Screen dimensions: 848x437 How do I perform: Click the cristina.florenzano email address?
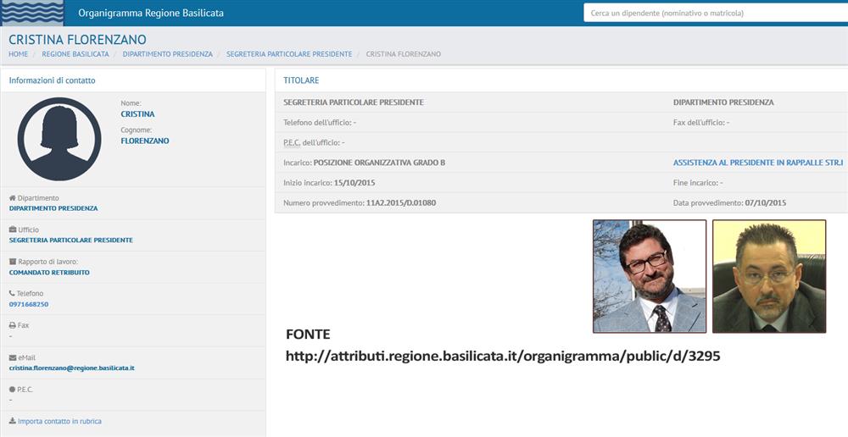(72, 368)
